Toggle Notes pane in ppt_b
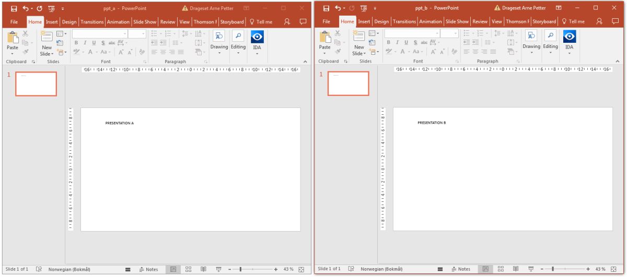The width and height of the screenshot is (627, 277). tap(461, 269)
